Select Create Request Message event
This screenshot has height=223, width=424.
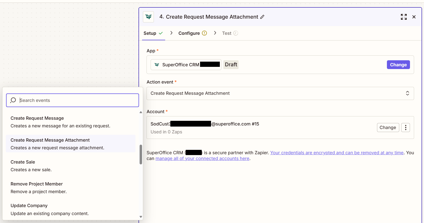(x=71, y=122)
